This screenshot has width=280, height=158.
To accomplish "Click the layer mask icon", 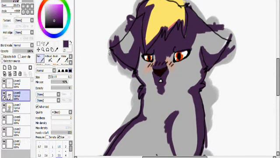I will (30, 67).
